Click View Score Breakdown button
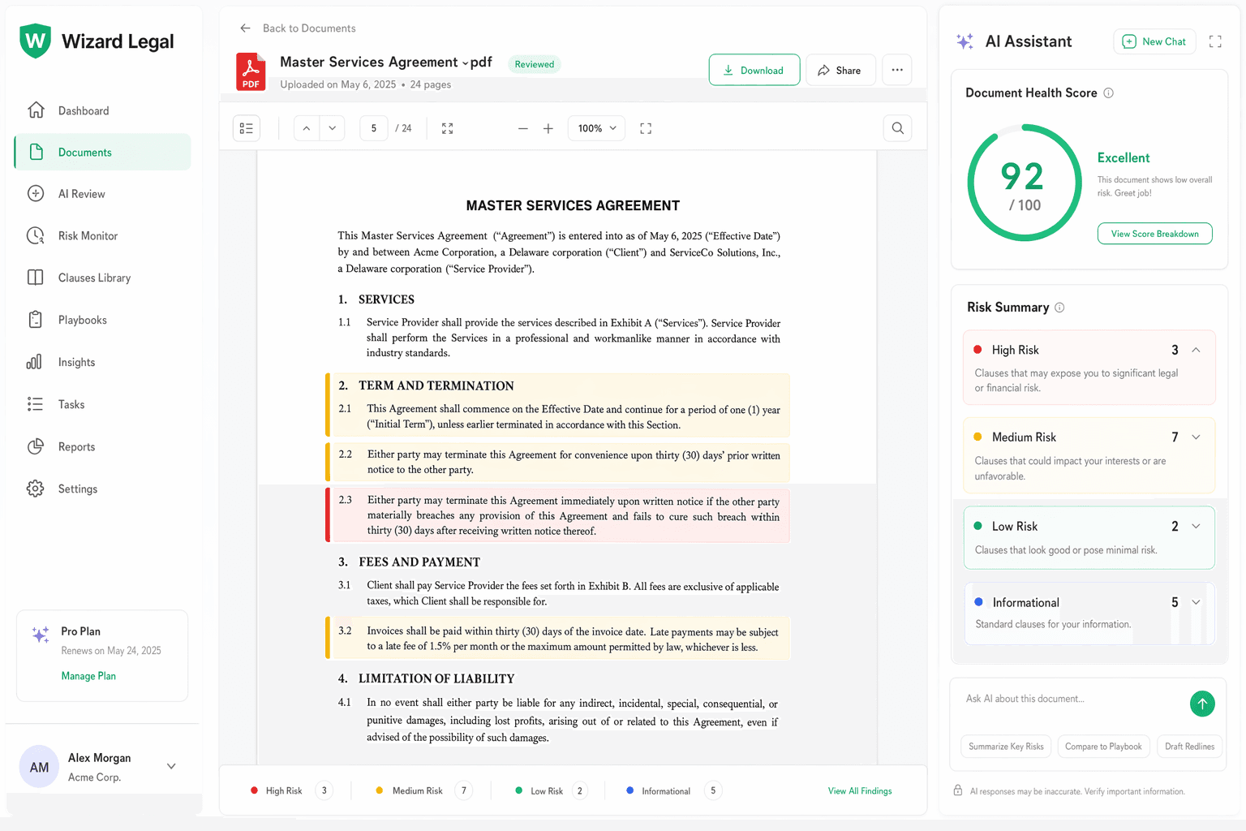Screen dimensions: 1246x831 click(x=1155, y=234)
